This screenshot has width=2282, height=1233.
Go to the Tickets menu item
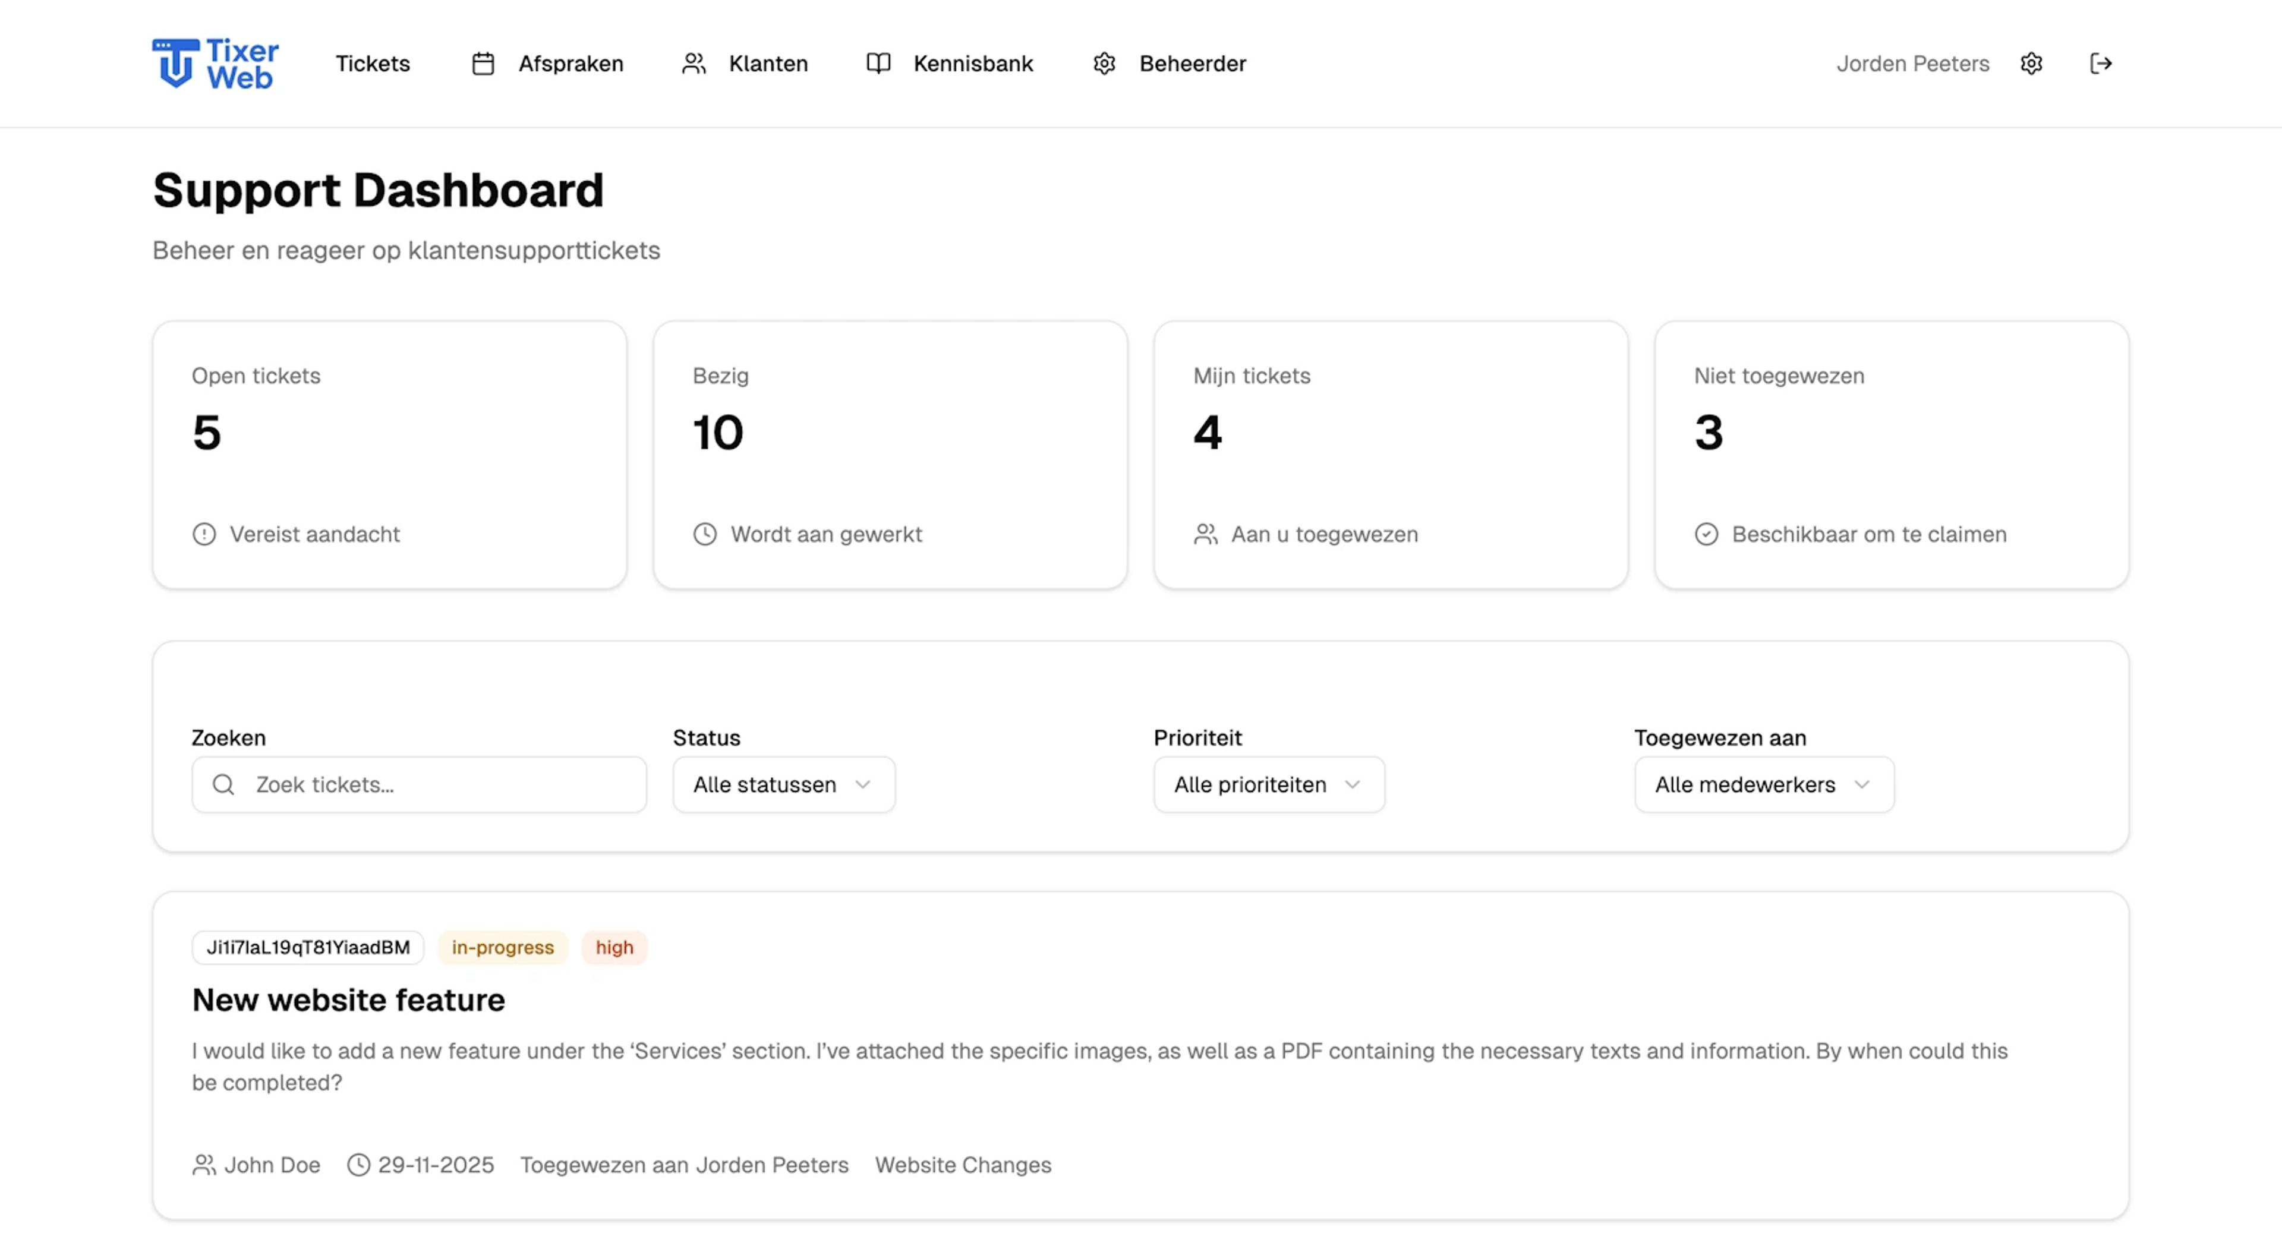tap(372, 64)
